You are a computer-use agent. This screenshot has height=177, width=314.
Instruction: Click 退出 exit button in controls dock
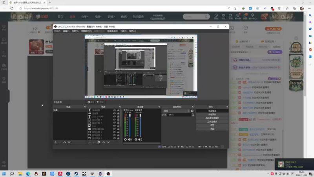pos(212,129)
